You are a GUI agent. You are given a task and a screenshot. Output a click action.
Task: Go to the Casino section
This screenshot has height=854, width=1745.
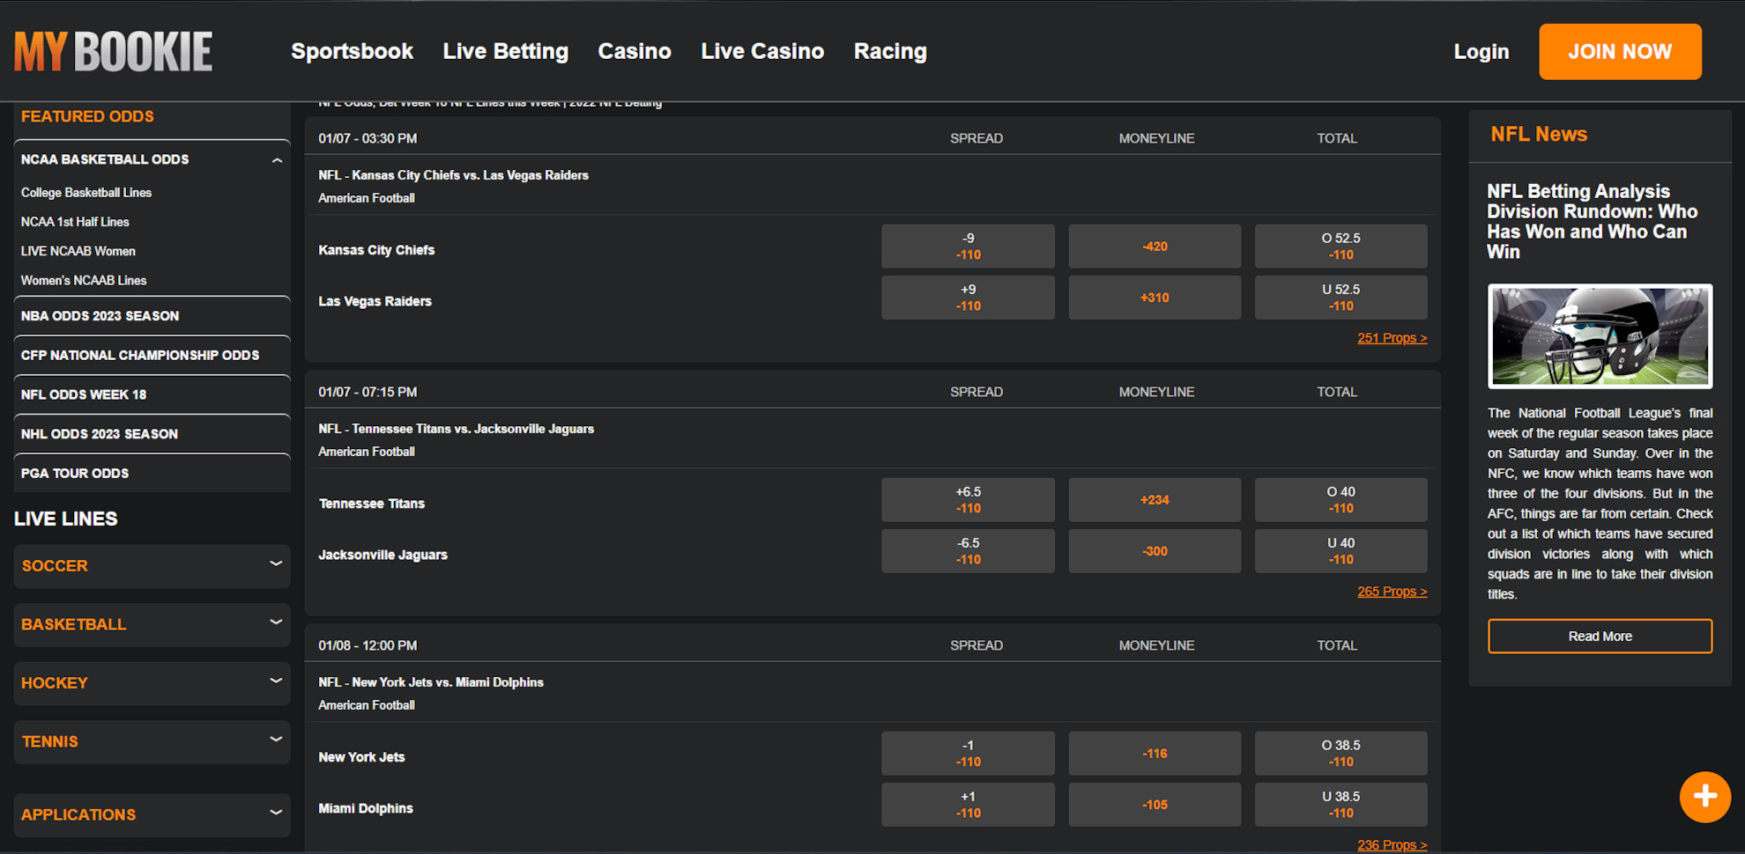(x=635, y=51)
